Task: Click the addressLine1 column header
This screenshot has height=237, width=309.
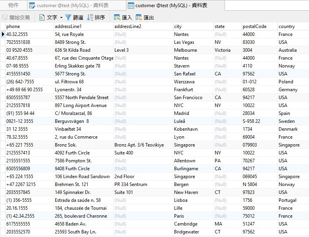Action: click(x=84, y=26)
